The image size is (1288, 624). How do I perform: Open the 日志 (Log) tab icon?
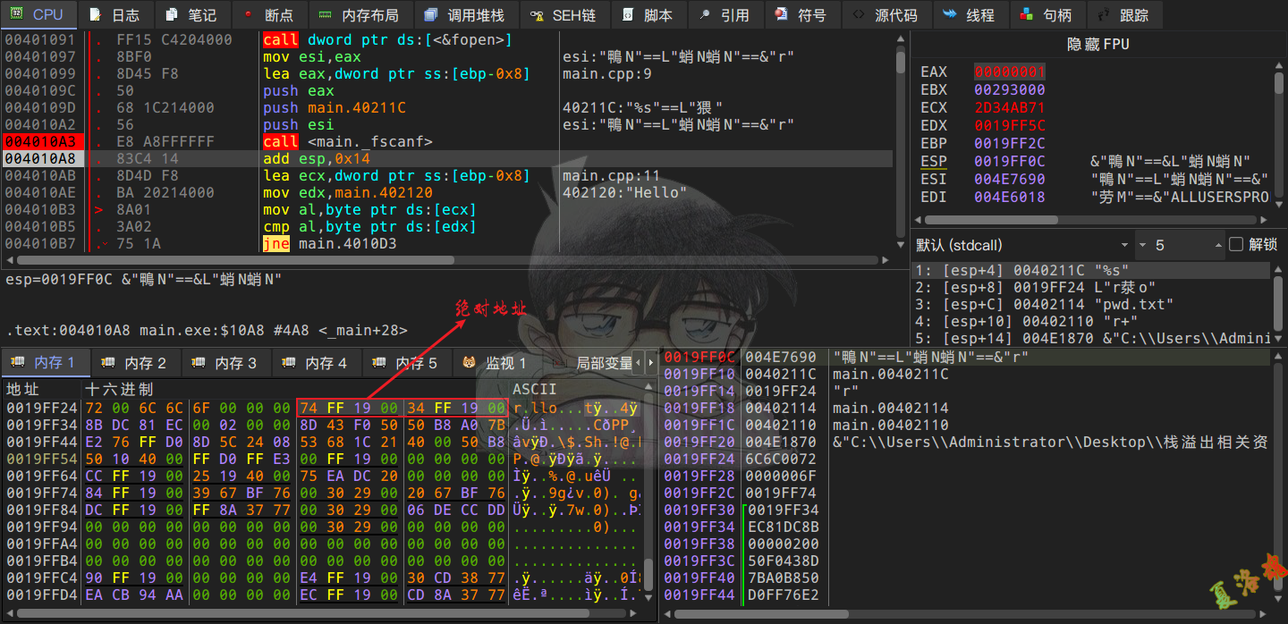94,15
